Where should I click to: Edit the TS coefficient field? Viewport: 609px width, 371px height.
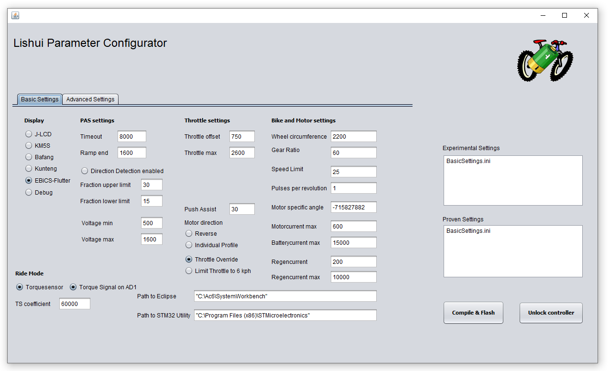tap(75, 304)
